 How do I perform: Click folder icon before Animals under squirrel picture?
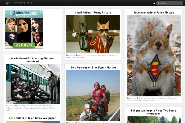click(128, 98)
